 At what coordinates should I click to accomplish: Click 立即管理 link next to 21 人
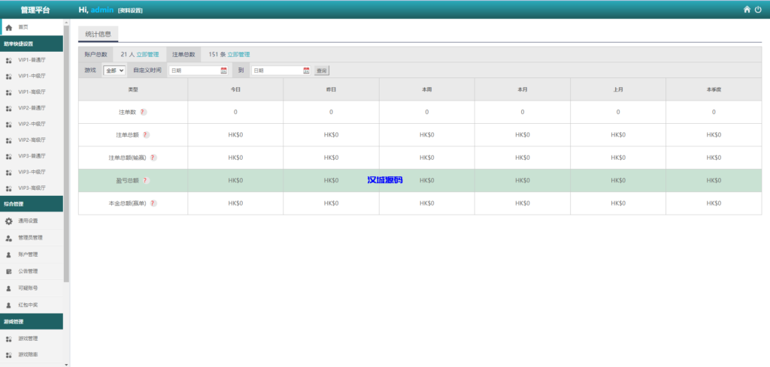(147, 54)
